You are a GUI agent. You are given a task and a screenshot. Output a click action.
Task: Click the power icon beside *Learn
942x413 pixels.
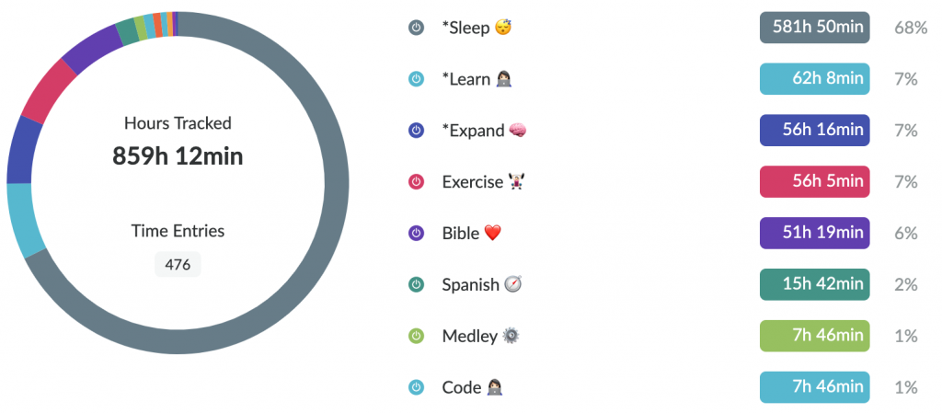point(417,78)
